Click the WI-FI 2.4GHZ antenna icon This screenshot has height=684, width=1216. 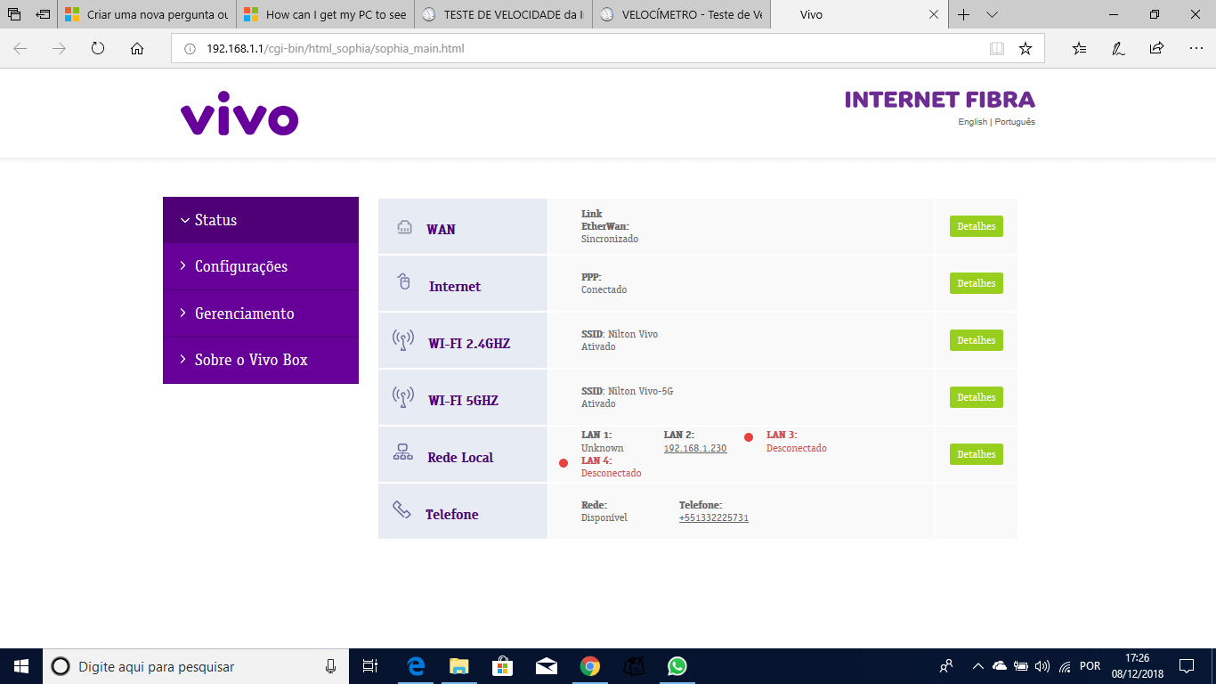click(x=403, y=340)
